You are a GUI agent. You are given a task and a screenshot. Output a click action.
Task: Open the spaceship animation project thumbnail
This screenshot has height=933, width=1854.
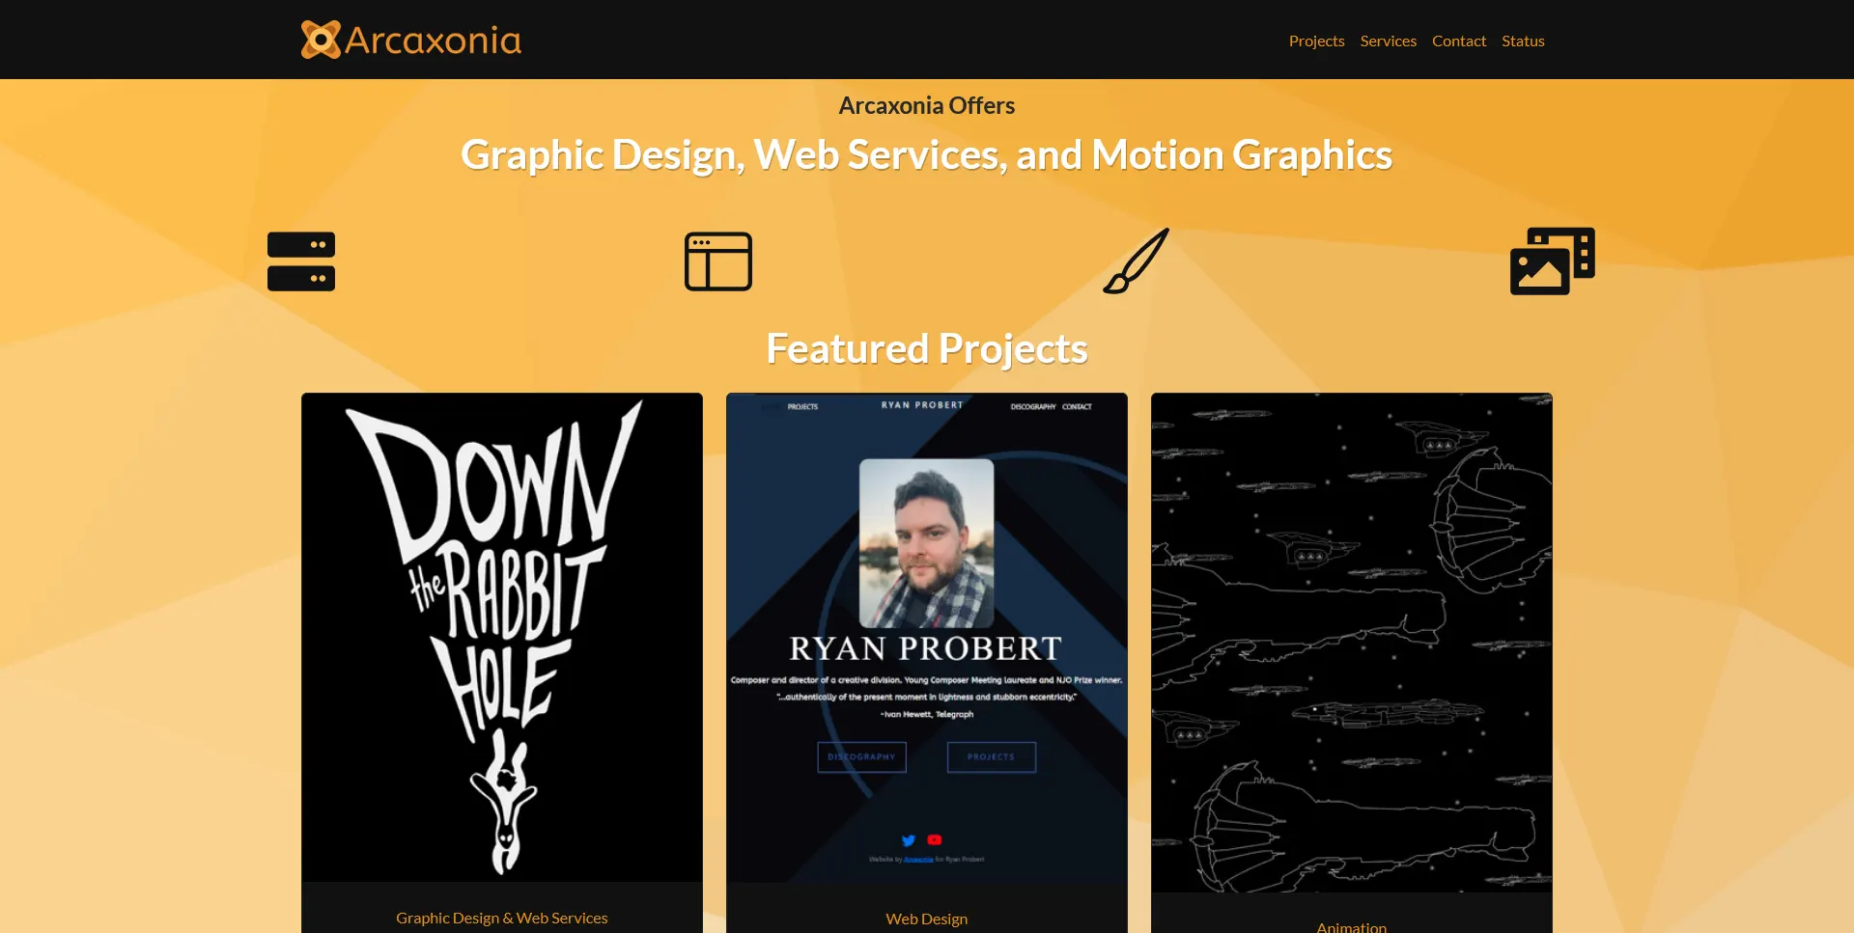pyautogui.click(x=1351, y=642)
